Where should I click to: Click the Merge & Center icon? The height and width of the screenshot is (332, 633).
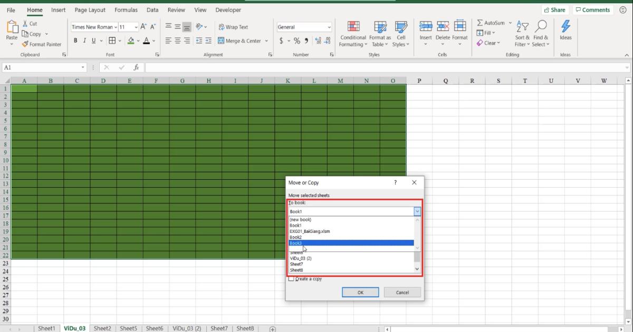click(222, 40)
